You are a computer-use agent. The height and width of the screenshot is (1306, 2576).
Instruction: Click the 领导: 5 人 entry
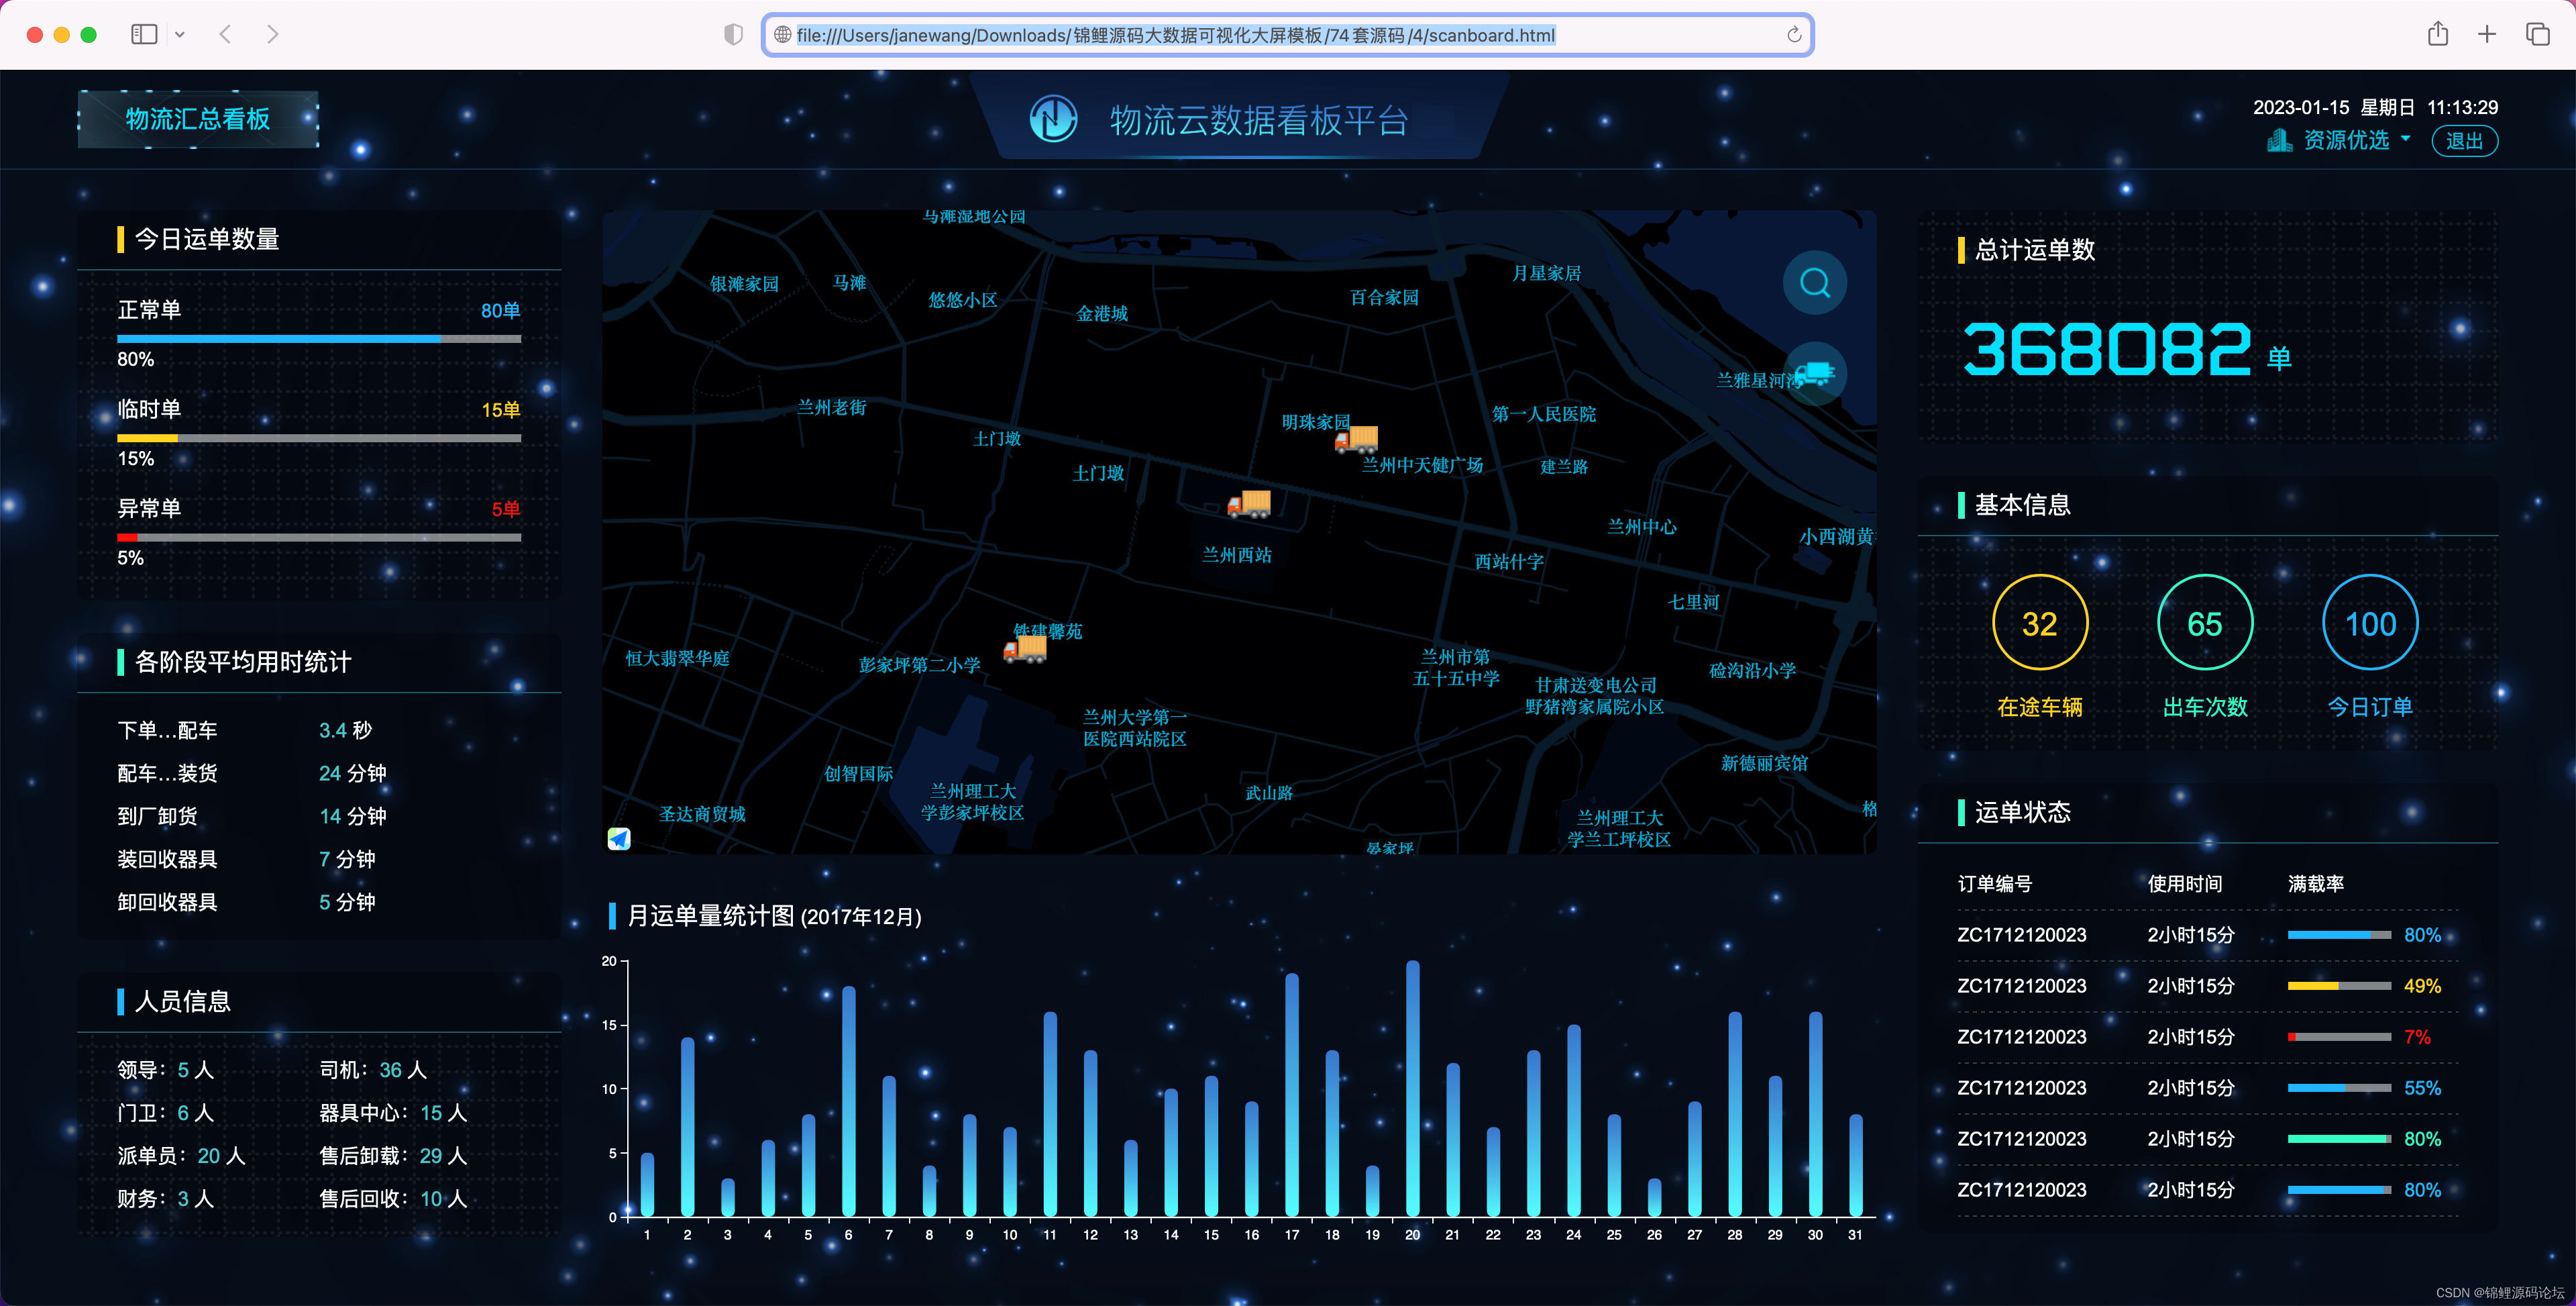(x=166, y=1070)
